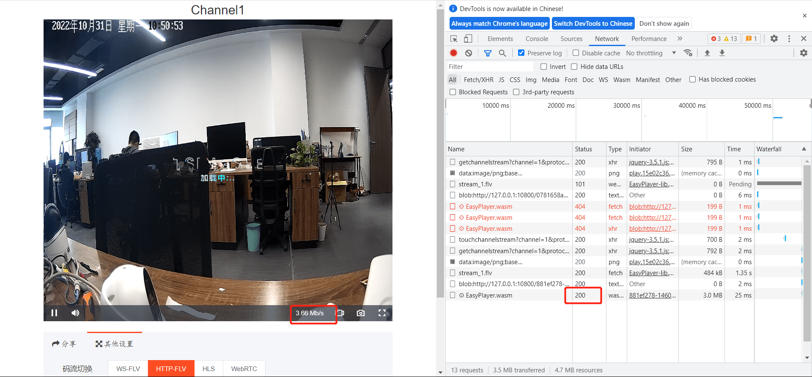Screen dimensions: 812x377
Task: Click Always match Chrome's language
Action: click(x=499, y=24)
